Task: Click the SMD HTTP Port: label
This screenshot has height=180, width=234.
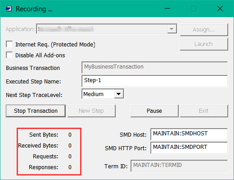Action: (x=126, y=148)
